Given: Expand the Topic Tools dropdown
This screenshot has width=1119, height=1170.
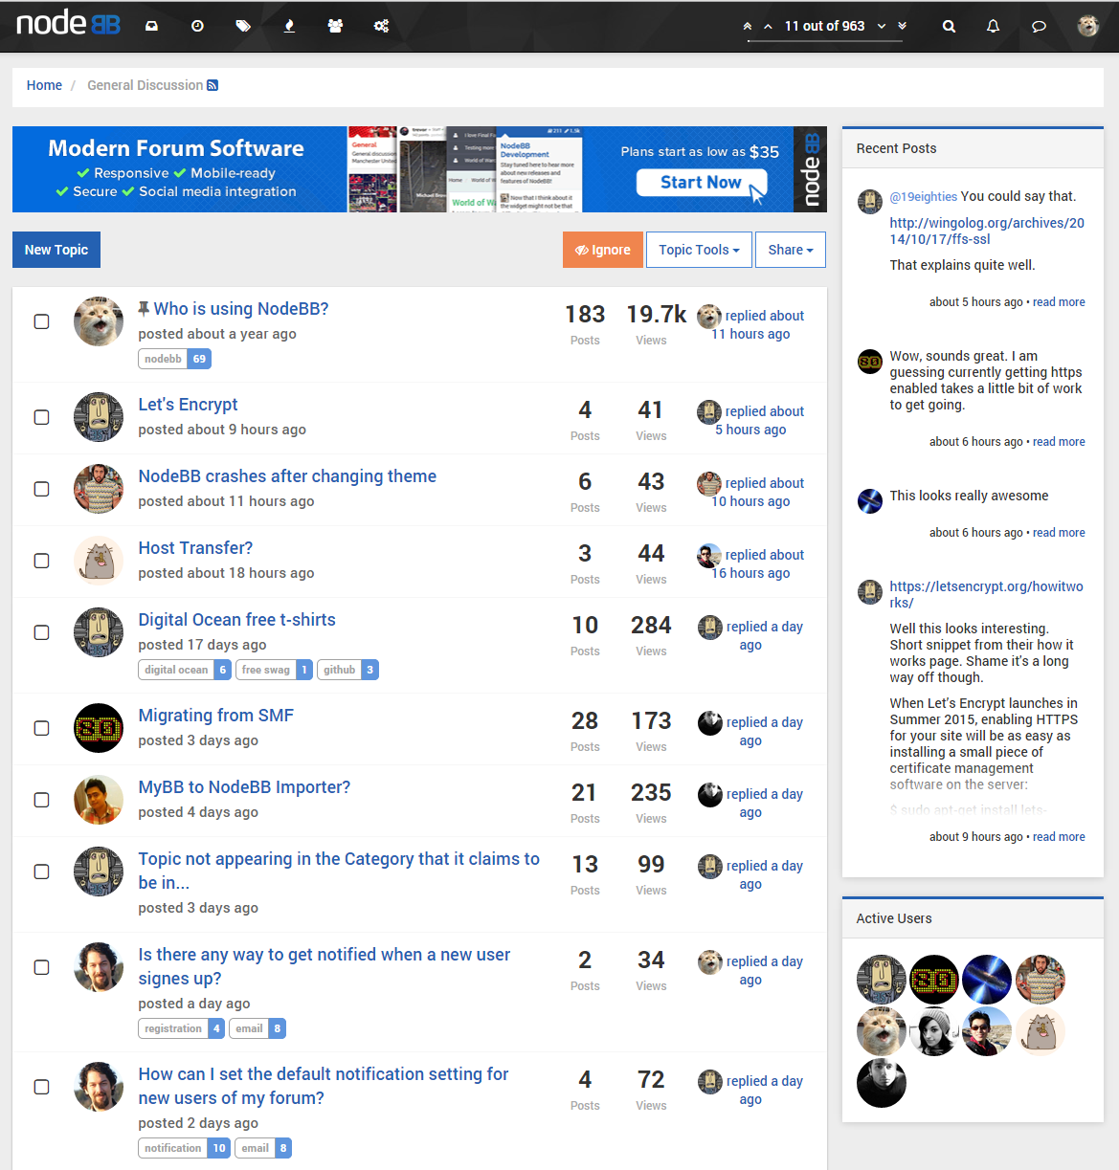Looking at the screenshot, I should coord(699,250).
